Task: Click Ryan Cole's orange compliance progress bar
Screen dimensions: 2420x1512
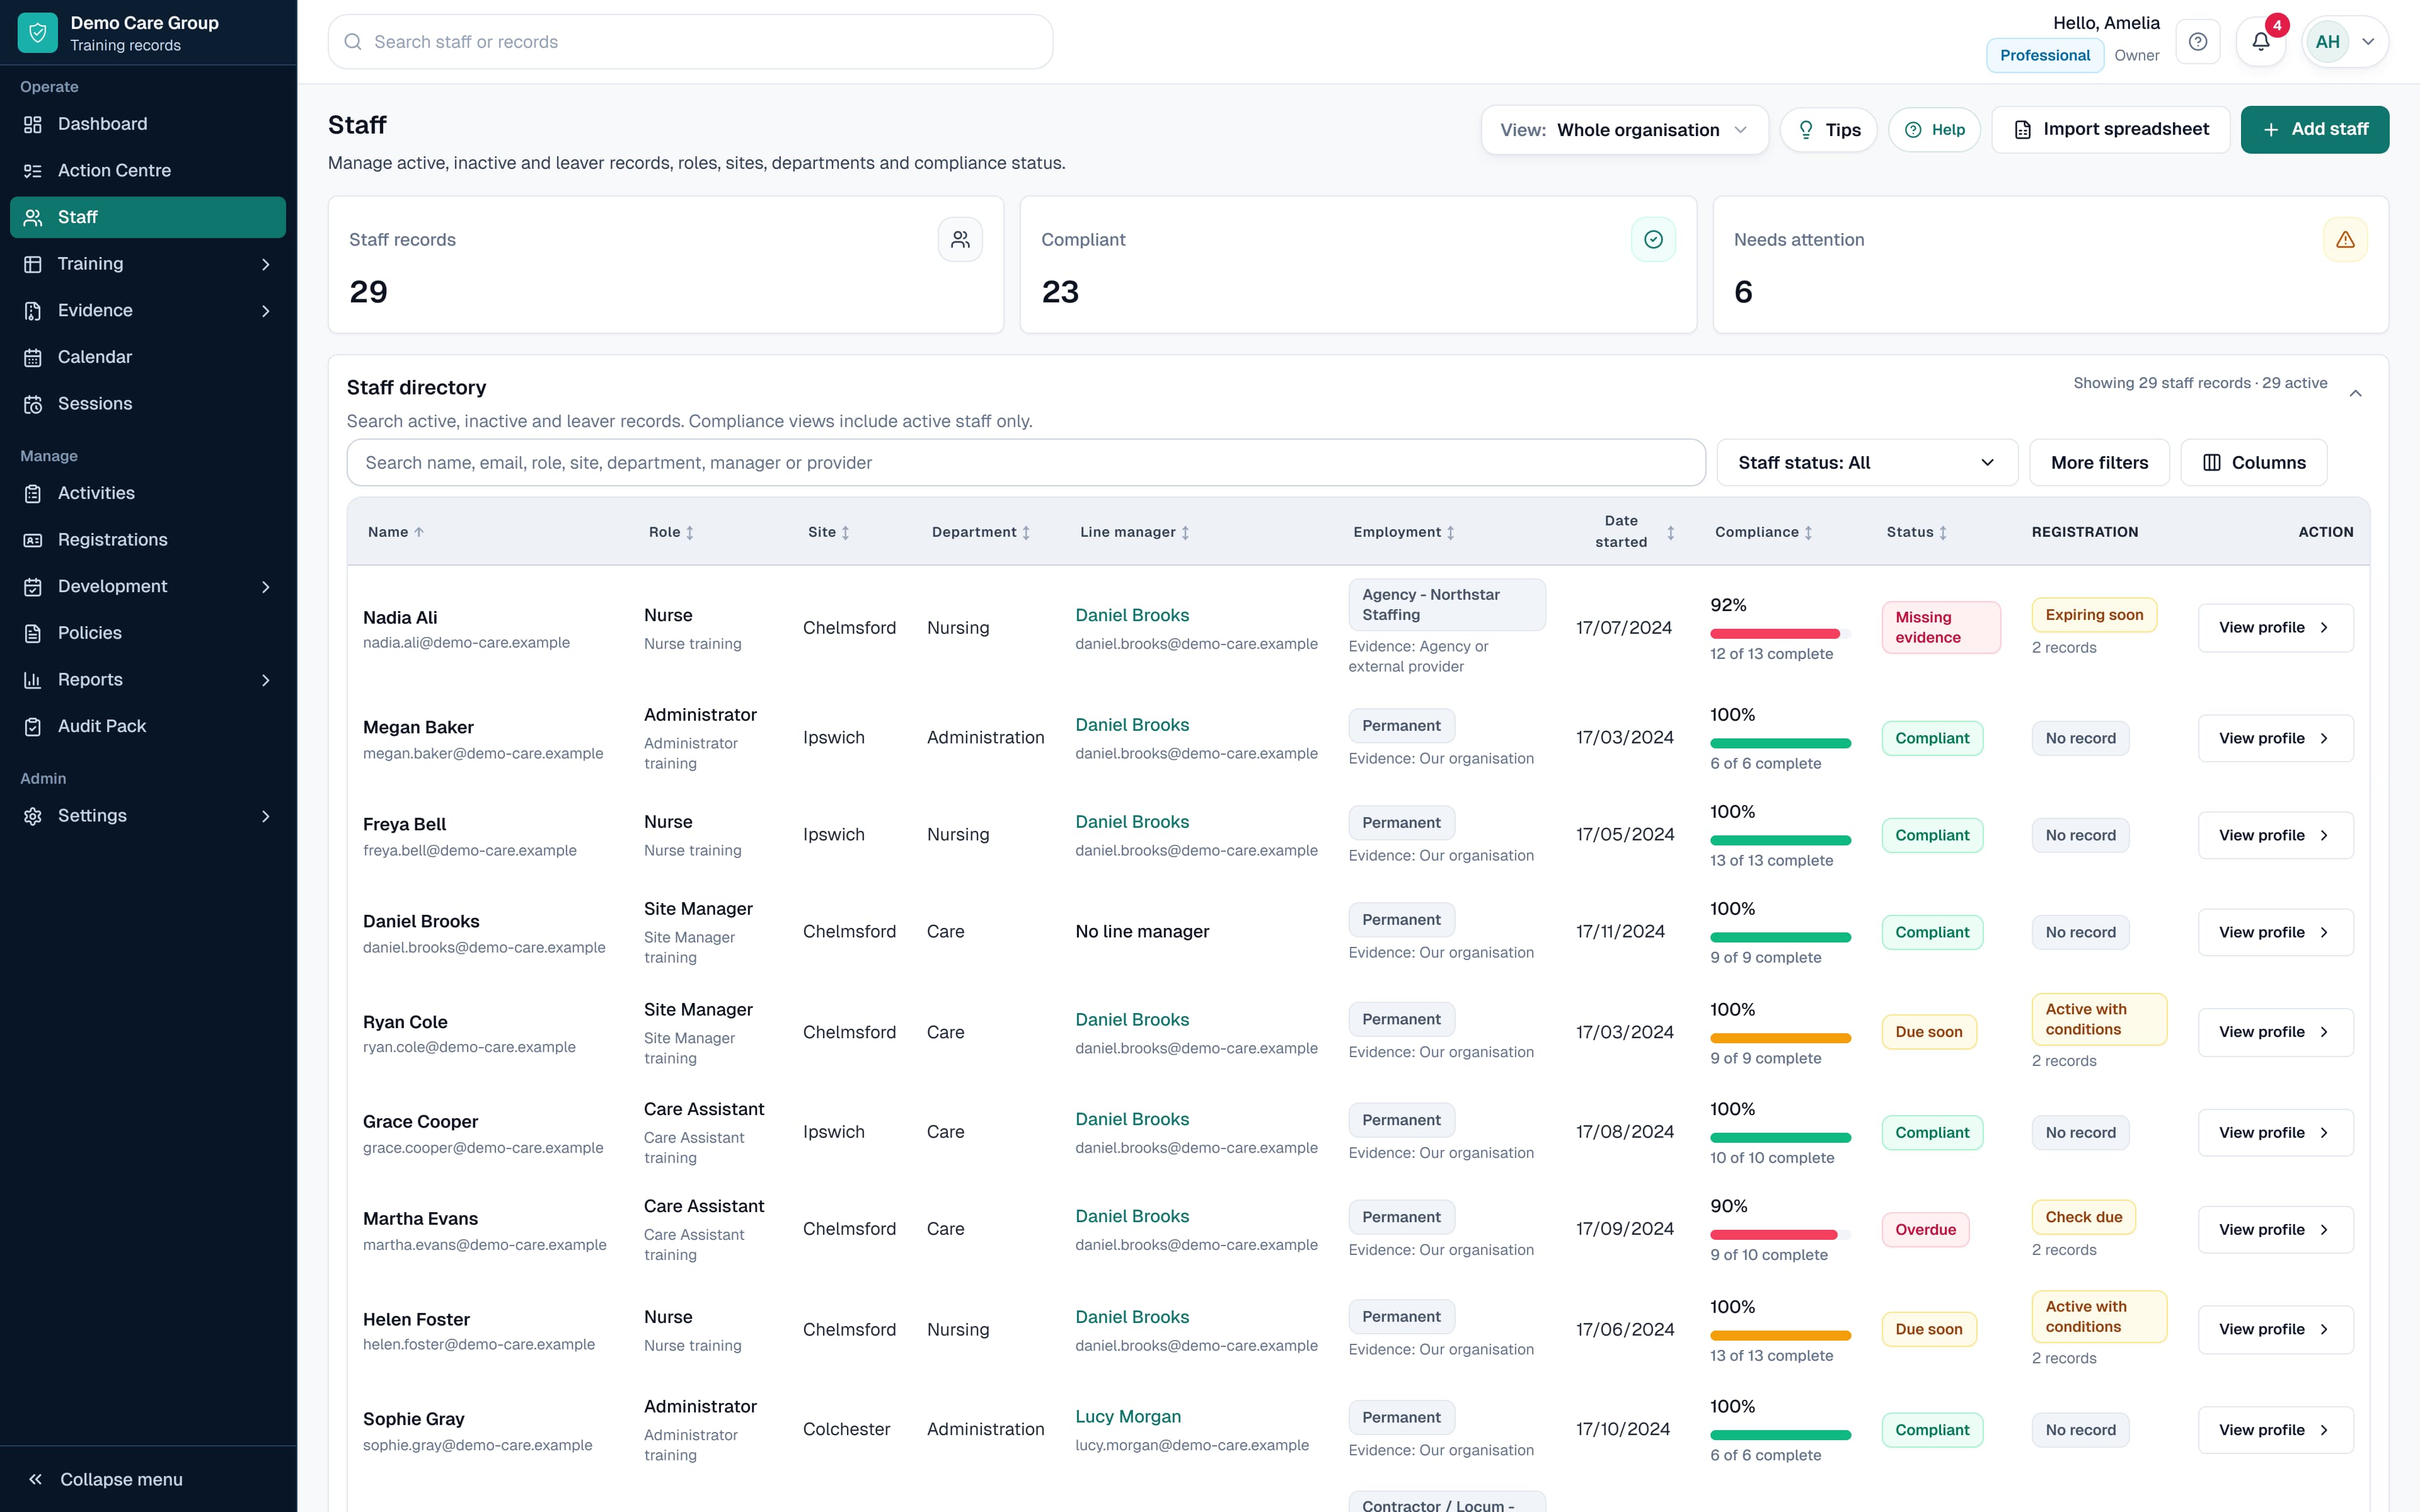Action: click(1780, 1038)
